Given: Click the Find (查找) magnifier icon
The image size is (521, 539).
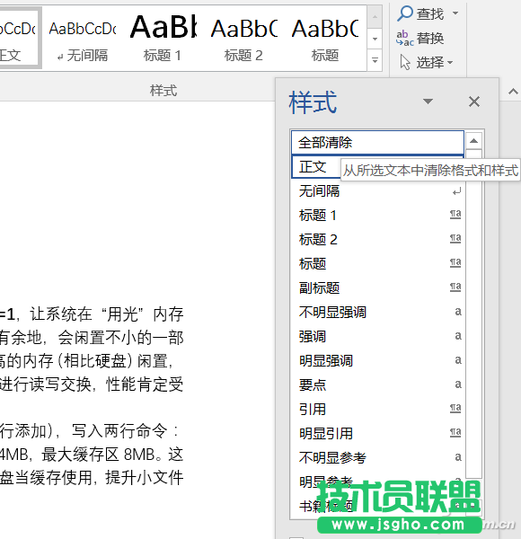Looking at the screenshot, I should point(405,13).
